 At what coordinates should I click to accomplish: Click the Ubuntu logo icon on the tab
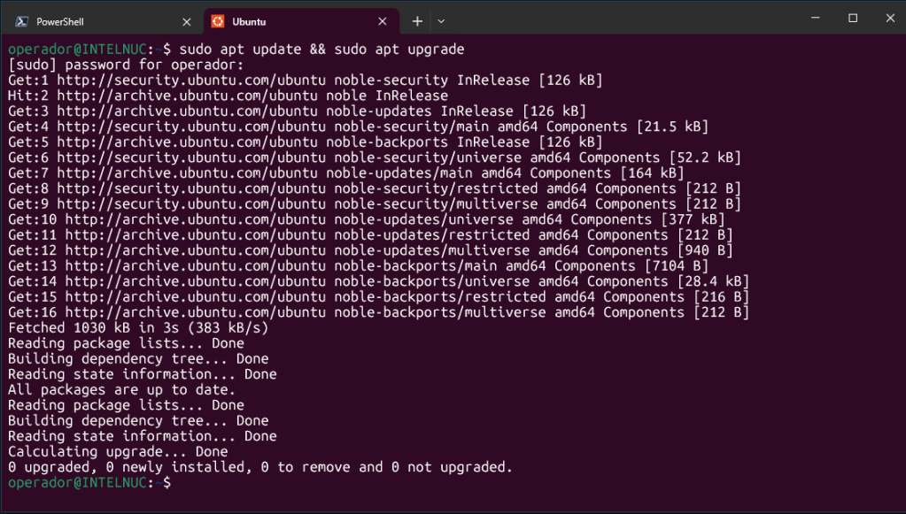[x=217, y=21]
